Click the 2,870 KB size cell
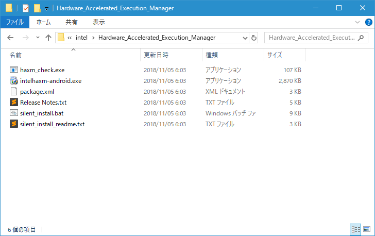 (x=289, y=81)
